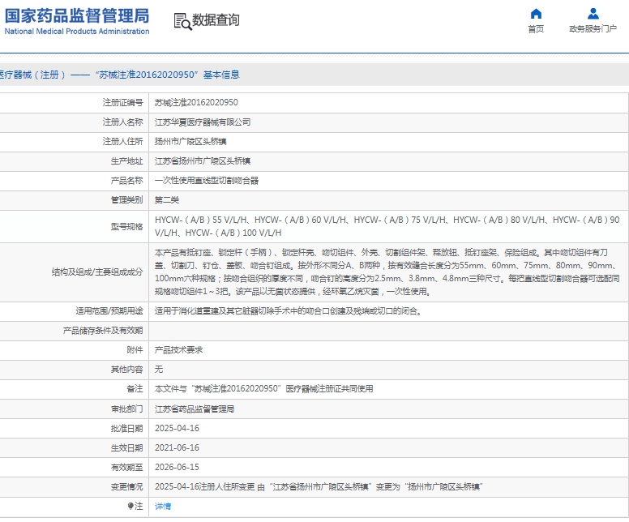Click the 注 marker bullet icon
The height and width of the screenshot is (522, 629).
click(131, 507)
